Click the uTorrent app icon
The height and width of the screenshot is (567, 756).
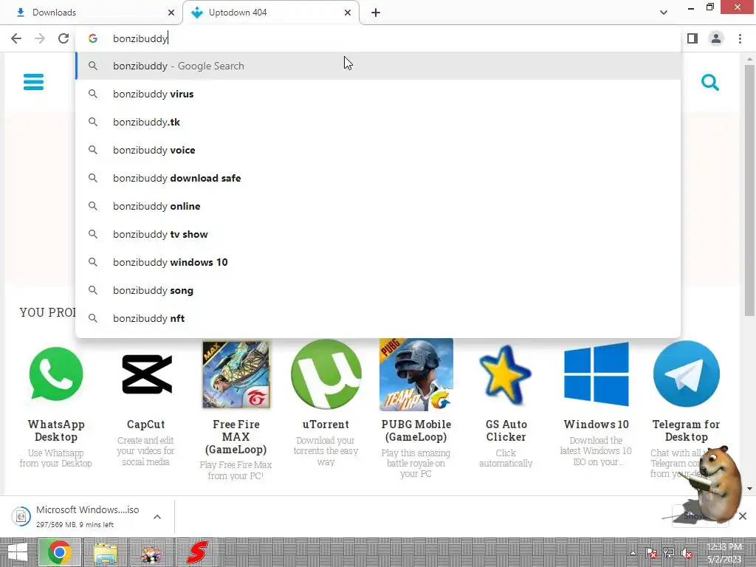pyautogui.click(x=326, y=374)
